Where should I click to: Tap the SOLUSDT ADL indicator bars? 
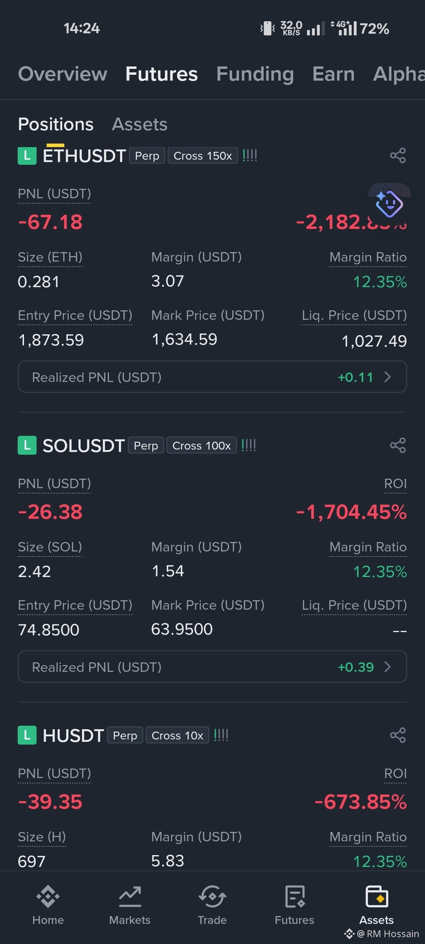pos(249,445)
